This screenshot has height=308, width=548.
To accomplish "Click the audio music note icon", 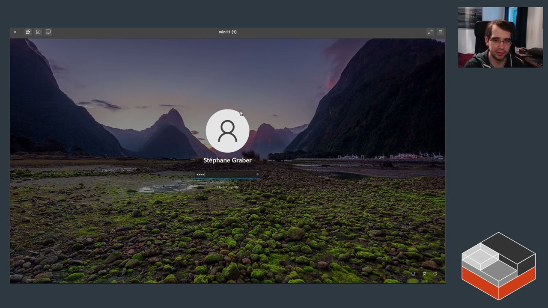I will (38, 32).
